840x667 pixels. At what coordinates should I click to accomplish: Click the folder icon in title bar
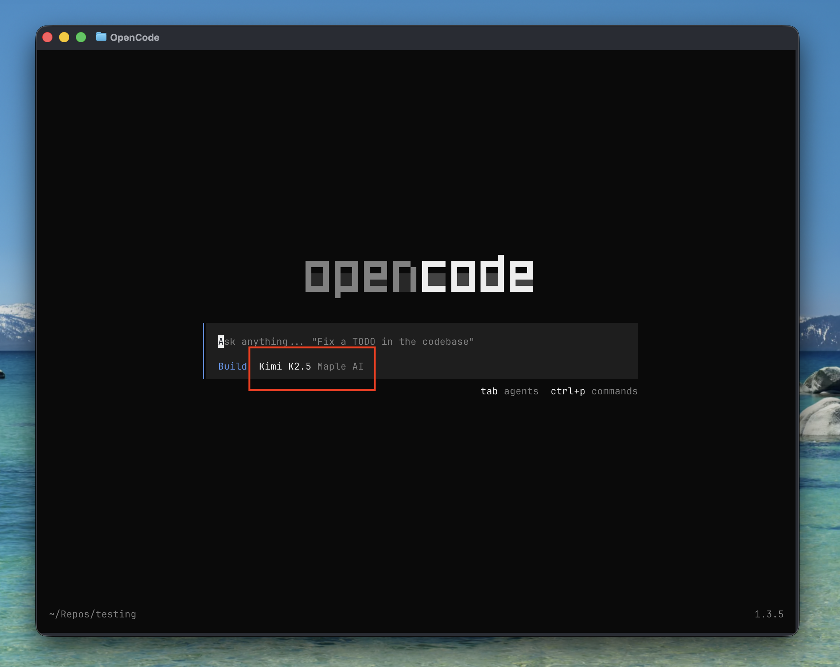point(101,37)
